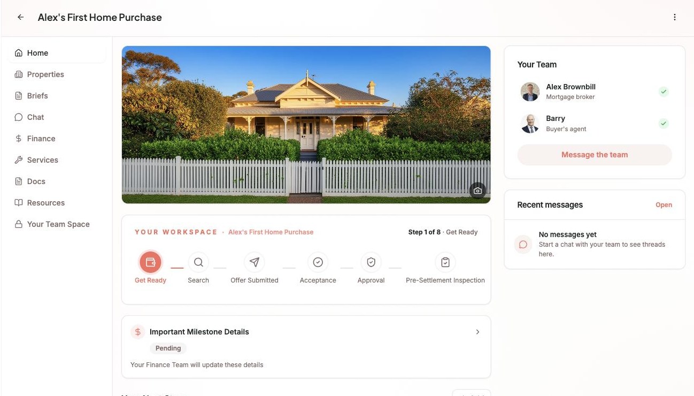694x396 pixels.
Task: Open Your Team Space in the sidebar
Action: point(57,224)
